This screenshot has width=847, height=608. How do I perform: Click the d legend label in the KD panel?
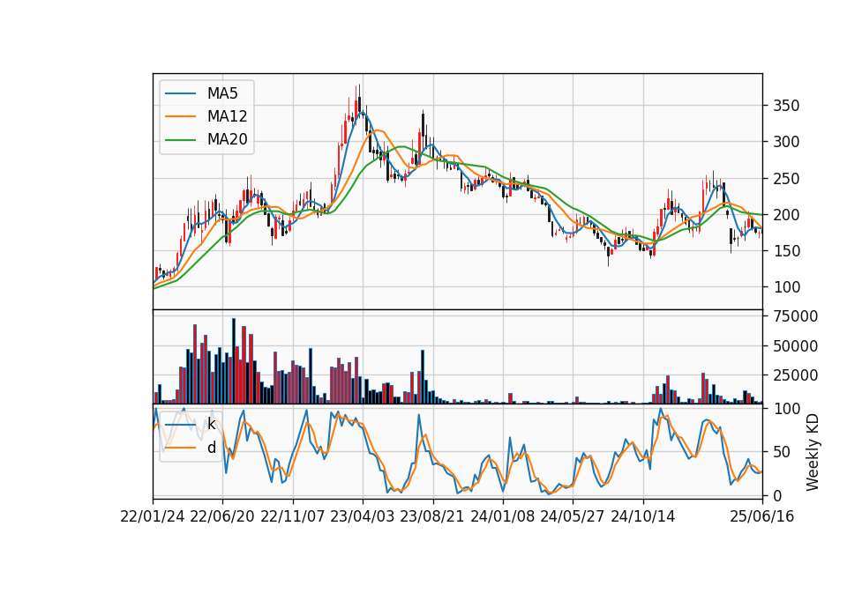(x=211, y=448)
